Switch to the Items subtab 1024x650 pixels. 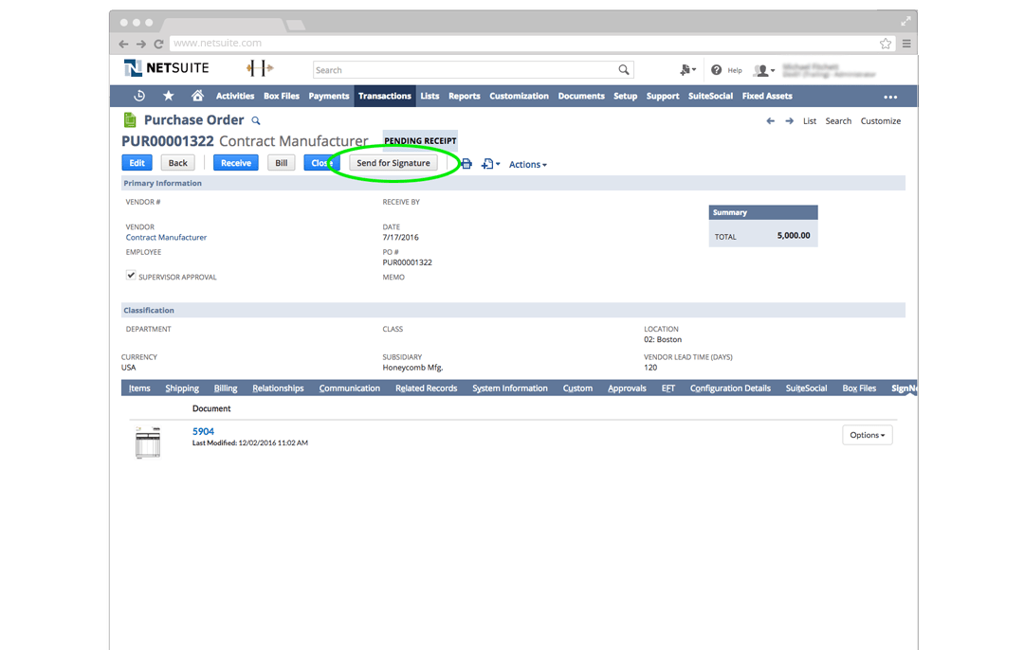139,388
